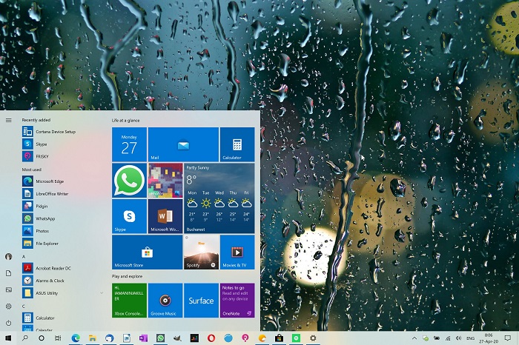Open the network status icon
Viewport: 519px width, 345px height.
coord(448,338)
